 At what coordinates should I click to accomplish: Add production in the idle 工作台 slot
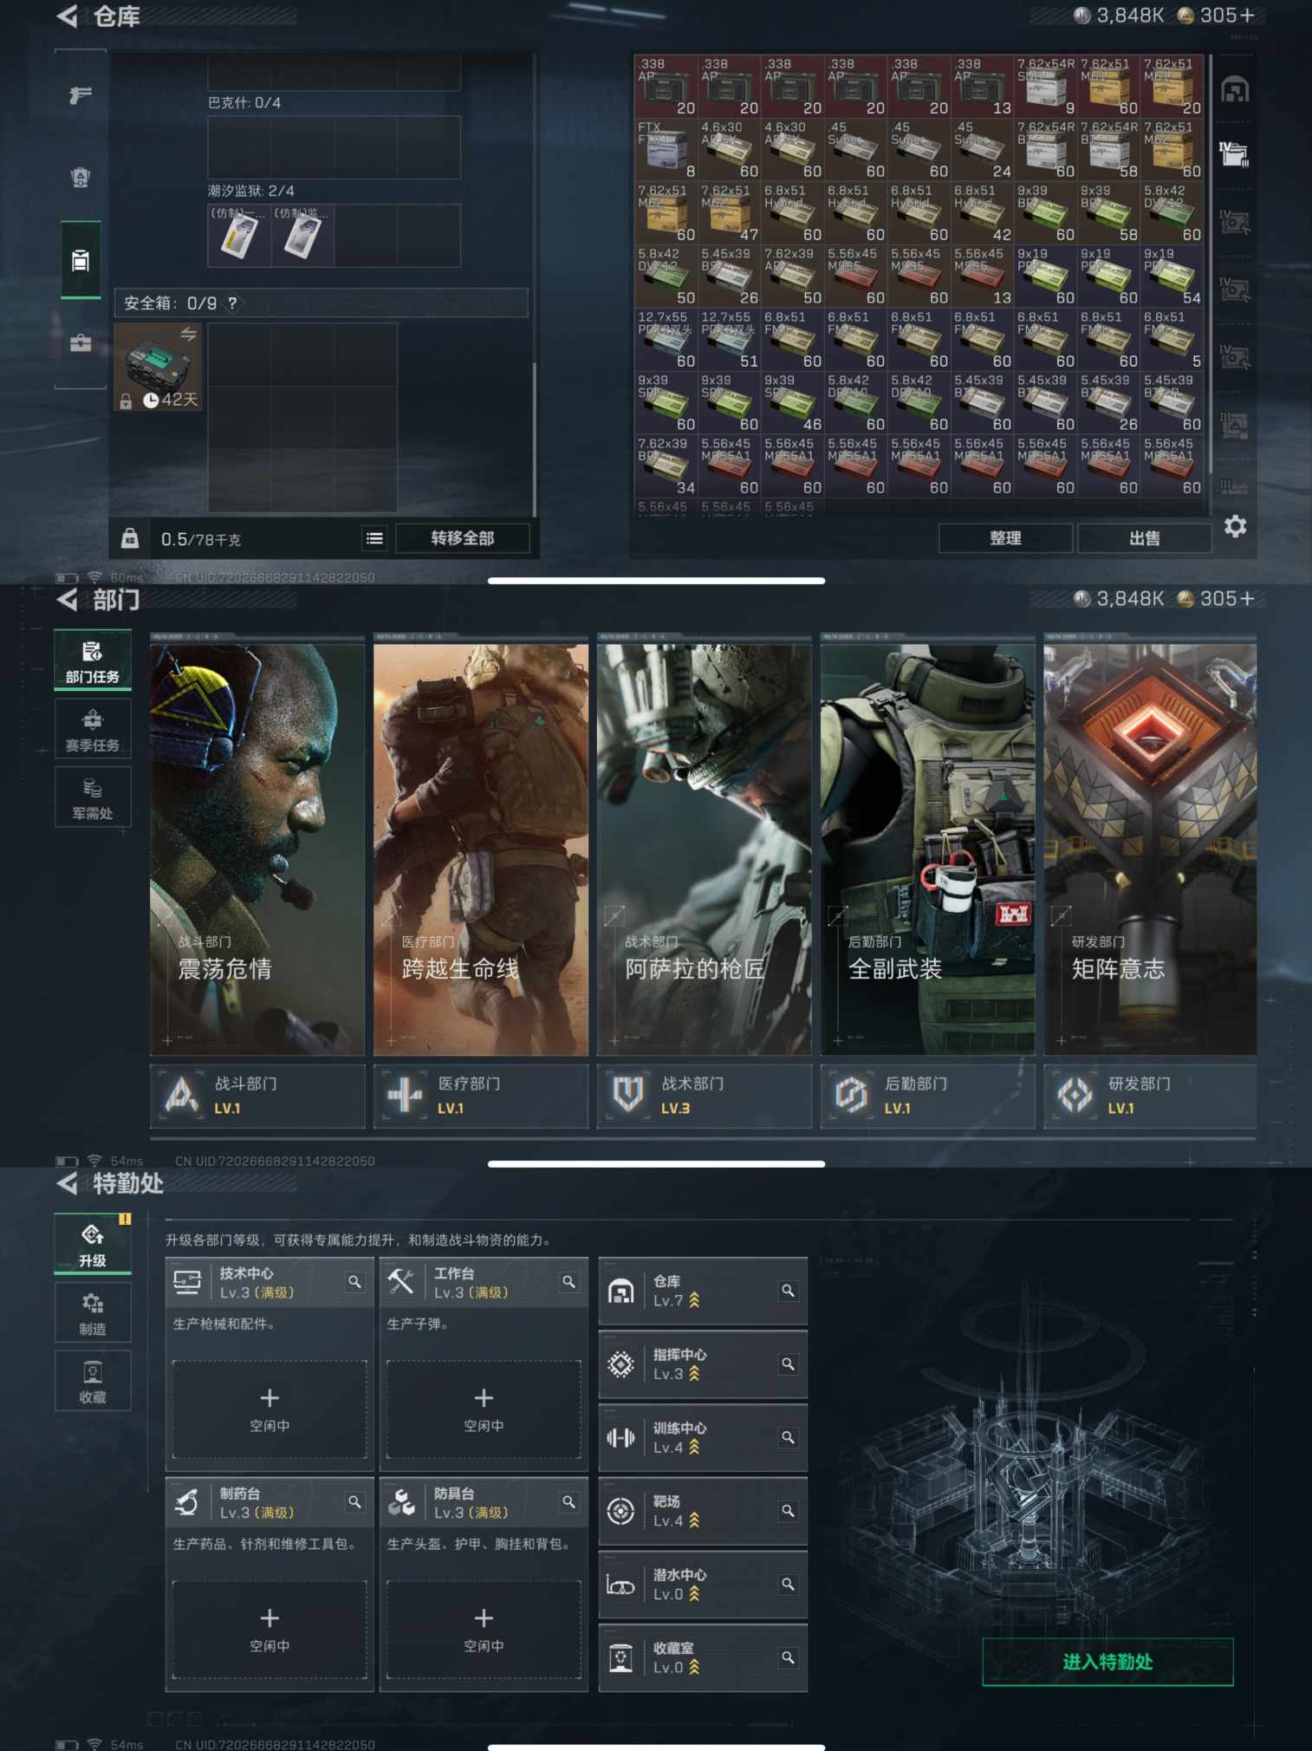(x=484, y=1409)
